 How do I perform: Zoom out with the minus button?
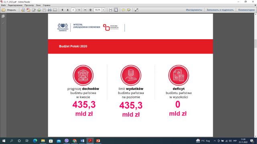coord(85,10)
